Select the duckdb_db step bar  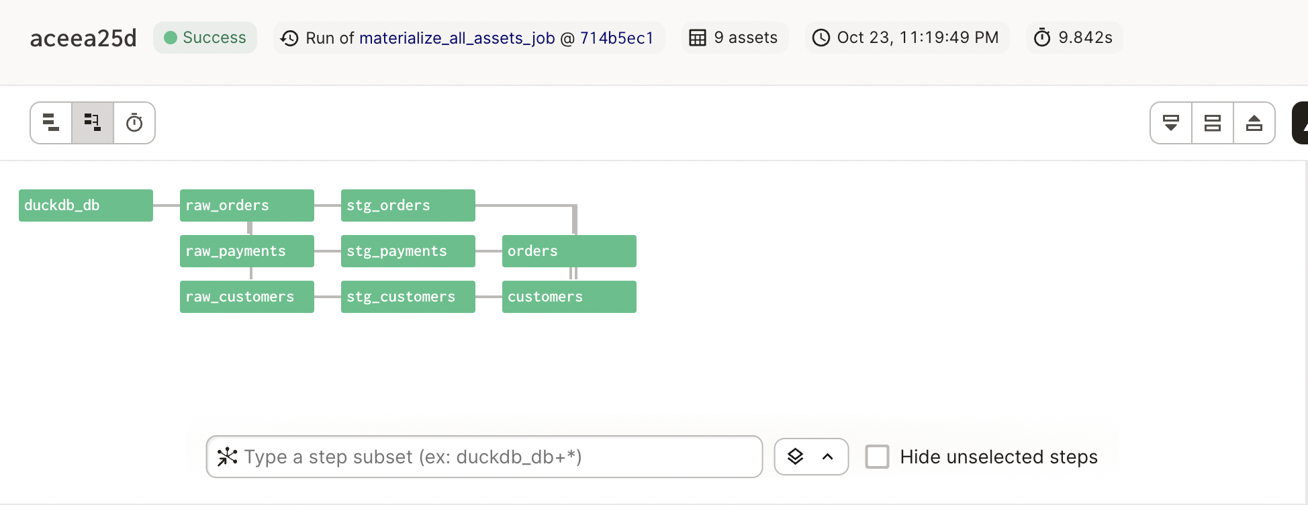(x=86, y=205)
